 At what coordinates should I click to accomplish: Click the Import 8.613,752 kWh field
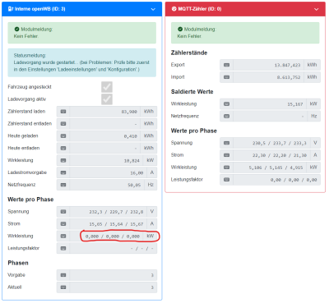click(268, 77)
